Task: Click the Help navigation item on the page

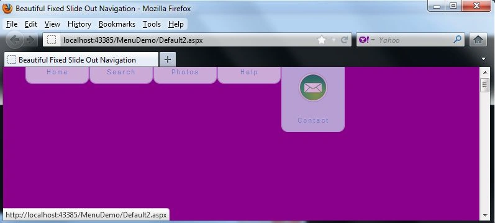Action: [249, 75]
